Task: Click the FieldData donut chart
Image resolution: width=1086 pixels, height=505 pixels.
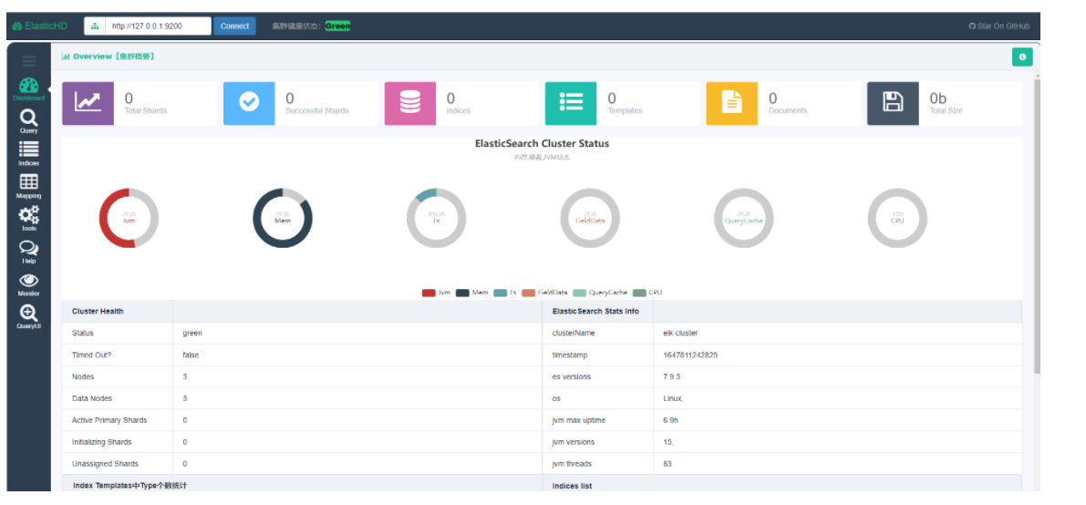Action: tap(590, 218)
